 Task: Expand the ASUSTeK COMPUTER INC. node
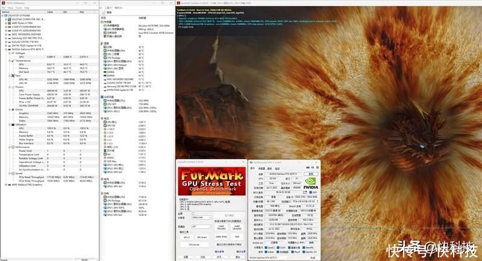click(6, 19)
